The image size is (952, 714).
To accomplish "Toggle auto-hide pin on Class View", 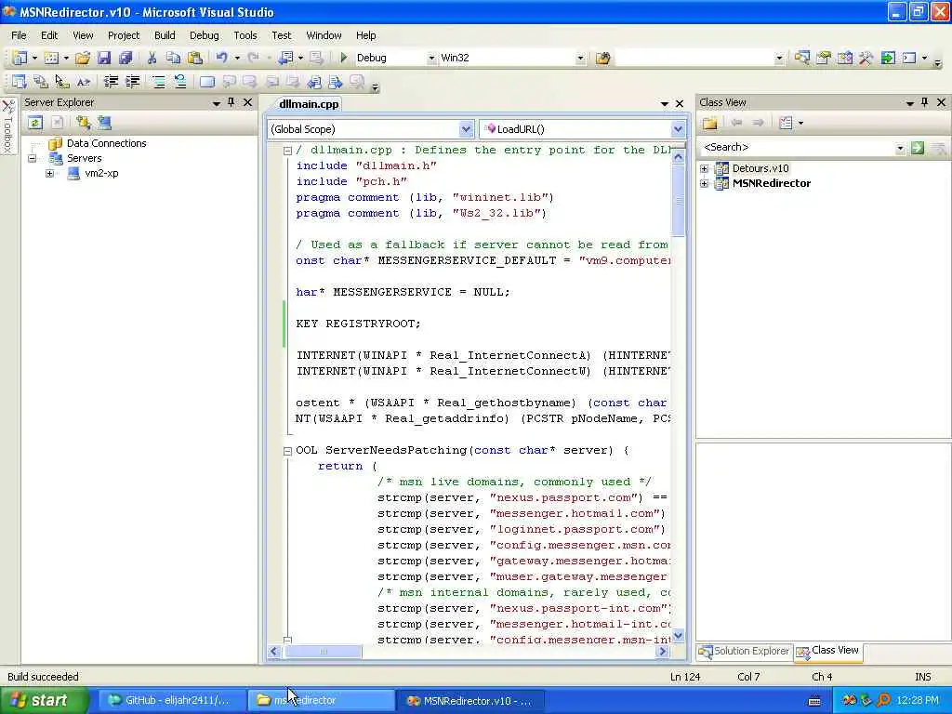I will pyautogui.click(x=925, y=102).
